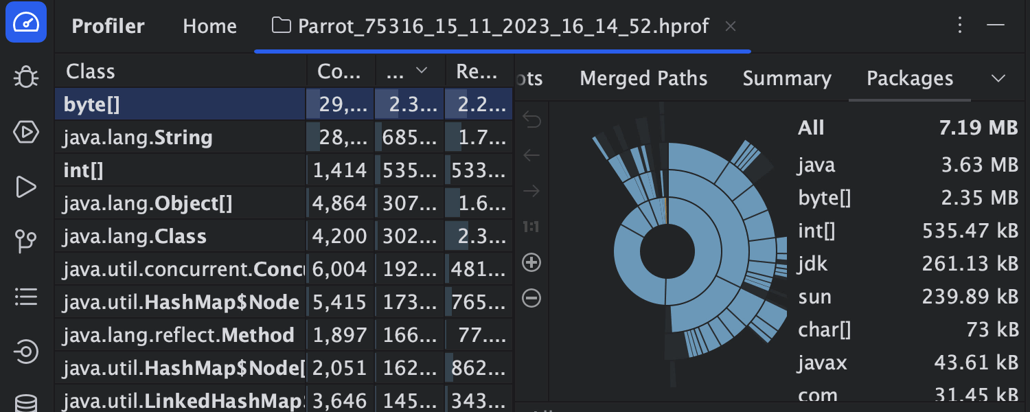This screenshot has width=1030, height=412.
Task: Click the sorted column header with chevron
Action: pos(409,71)
